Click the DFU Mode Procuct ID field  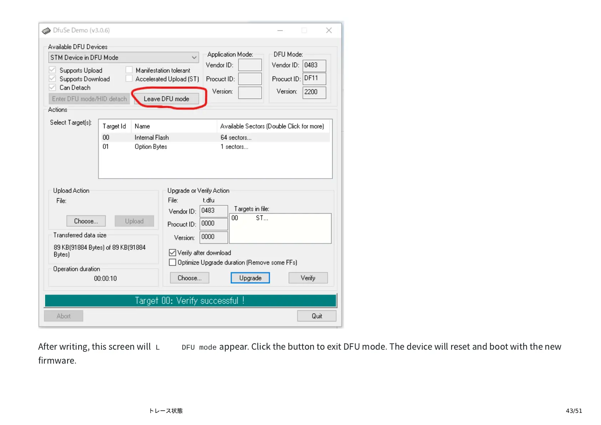pos(314,79)
